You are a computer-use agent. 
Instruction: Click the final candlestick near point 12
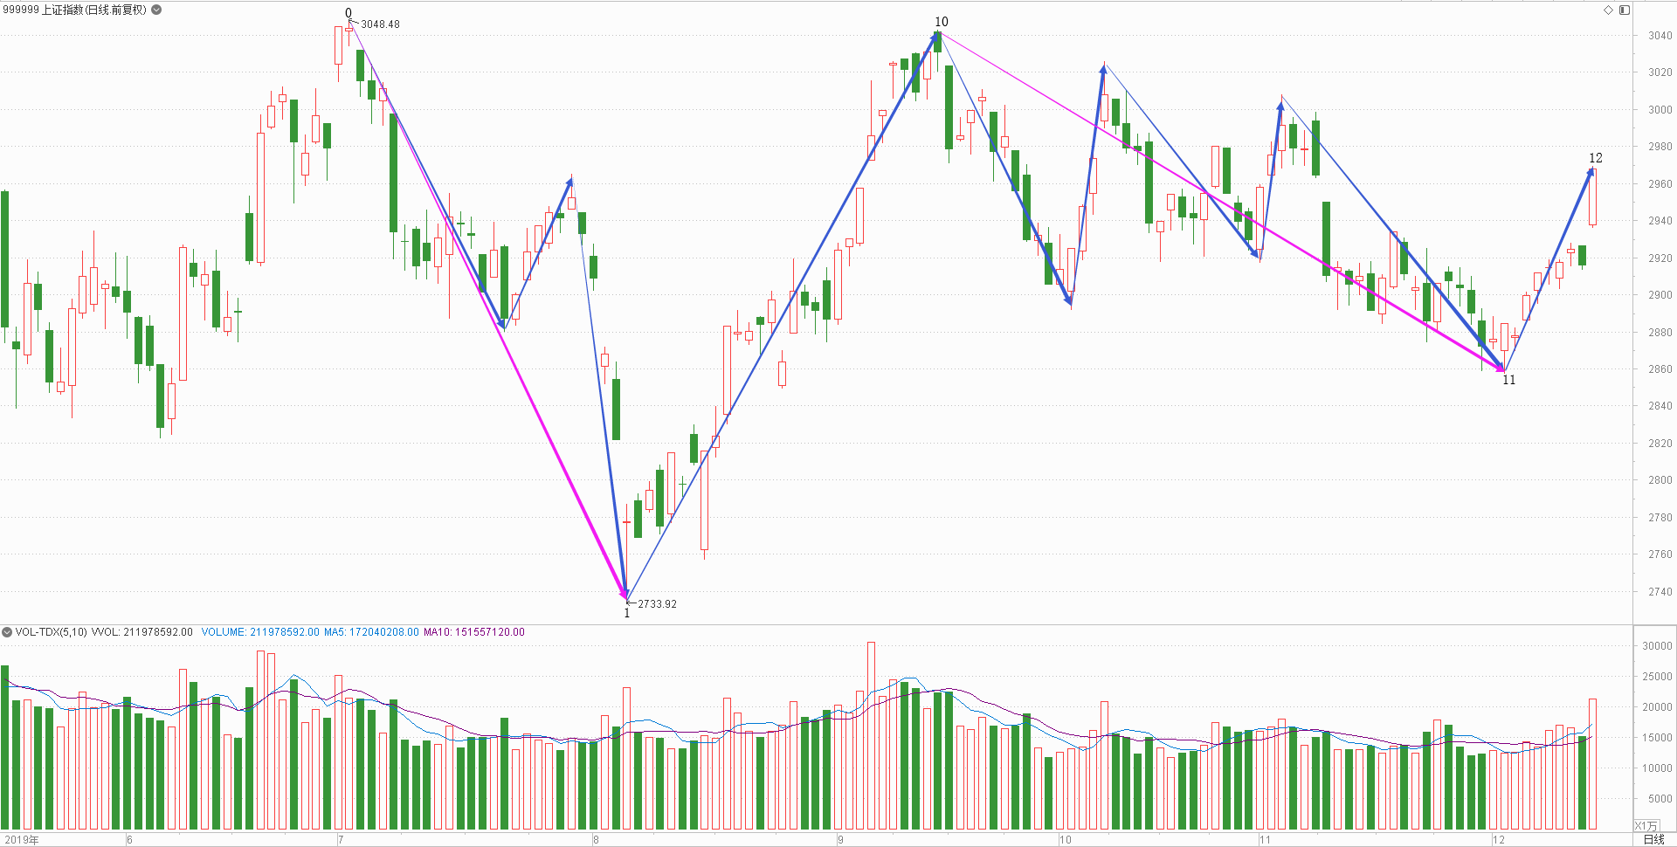point(1592,198)
